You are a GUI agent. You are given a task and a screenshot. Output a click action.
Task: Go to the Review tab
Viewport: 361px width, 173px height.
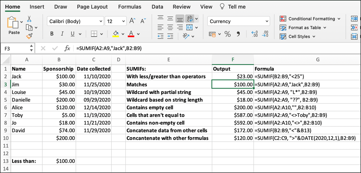pyautogui.click(x=182, y=7)
